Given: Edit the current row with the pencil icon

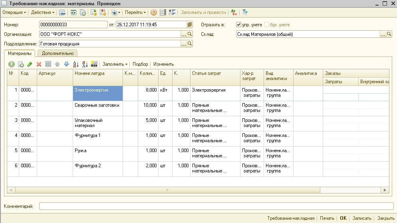Looking at the screenshot, I should coord(30,64).
